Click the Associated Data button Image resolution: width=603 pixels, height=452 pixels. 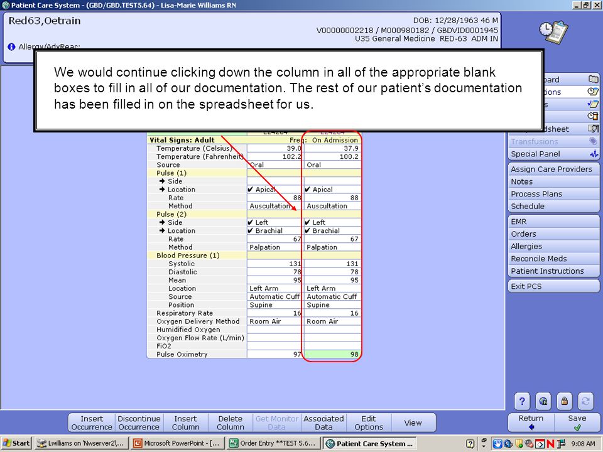pos(323,422)
